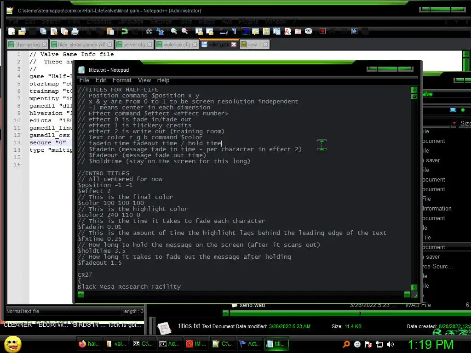The width and height of the screenshot is (471, 353).
Task: Open the Replace toolbar icon
Action: pyautogui.click(x=160, y=31)
